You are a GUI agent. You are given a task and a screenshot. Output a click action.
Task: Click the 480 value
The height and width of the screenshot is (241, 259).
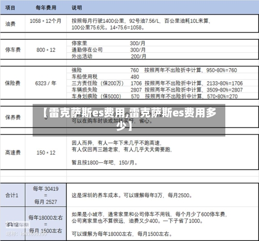pyautogui.click(x=135, y=77)
